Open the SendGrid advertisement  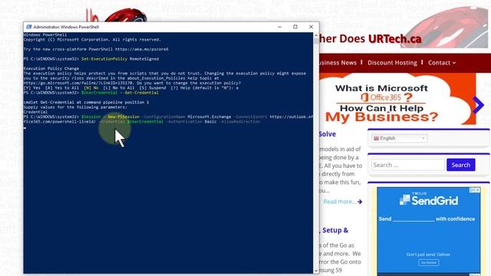(428, 230)
